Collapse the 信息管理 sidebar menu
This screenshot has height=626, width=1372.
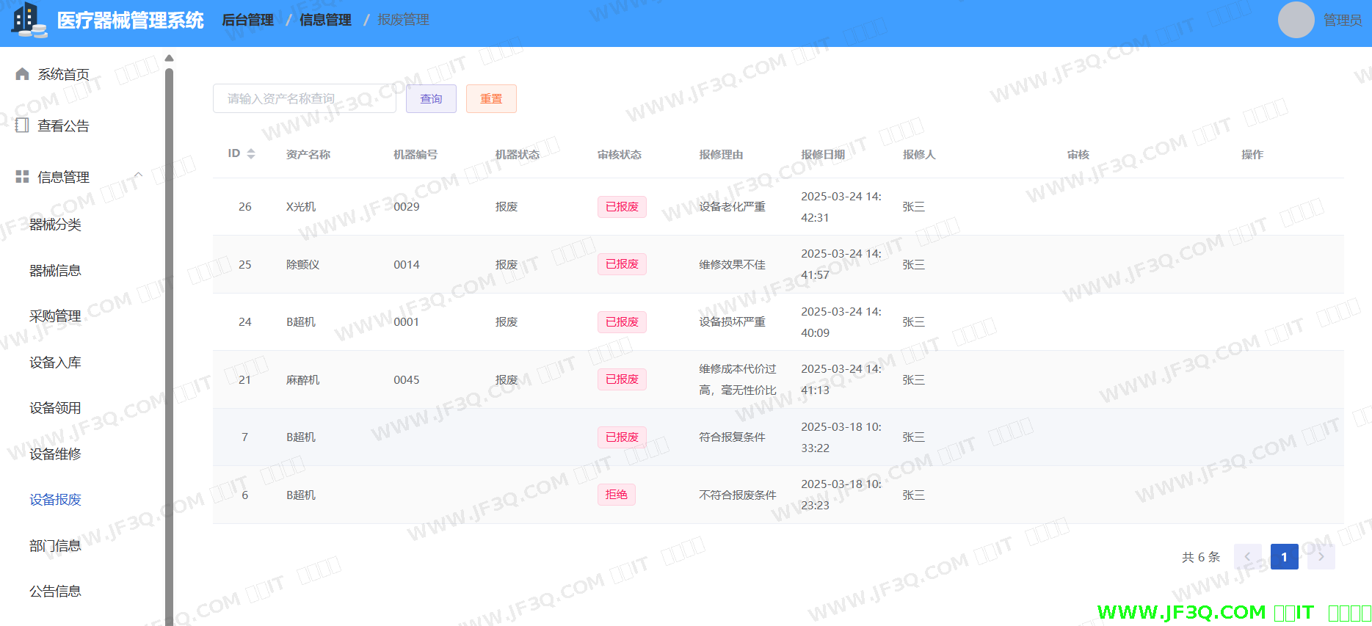click(x=138, y=175)
